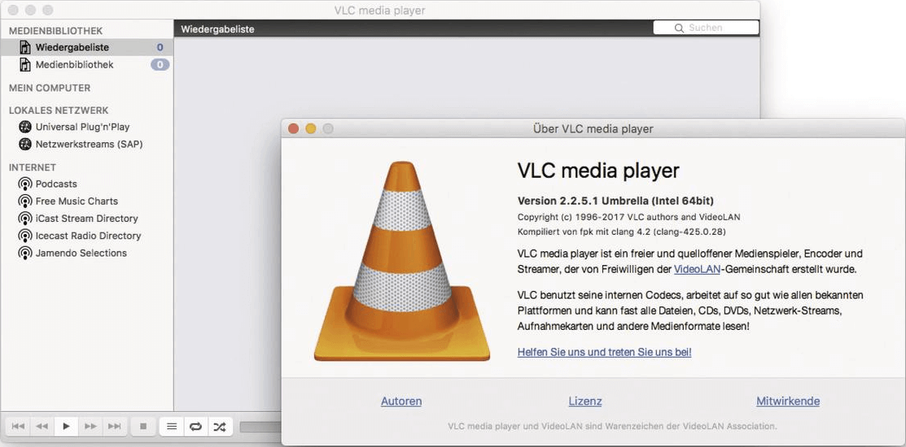Click the Wiedergabeliste playlist file icon
Image resolution: width=906 pixels, height=447 pixels.
coord(25,47)
